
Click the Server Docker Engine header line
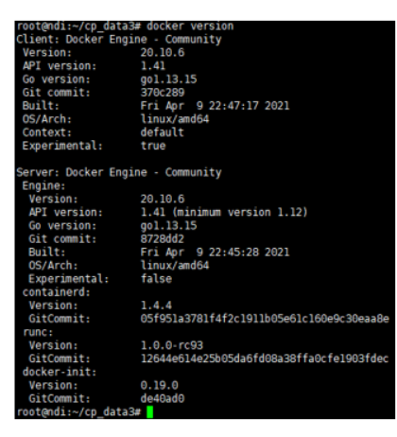point(119,172)
